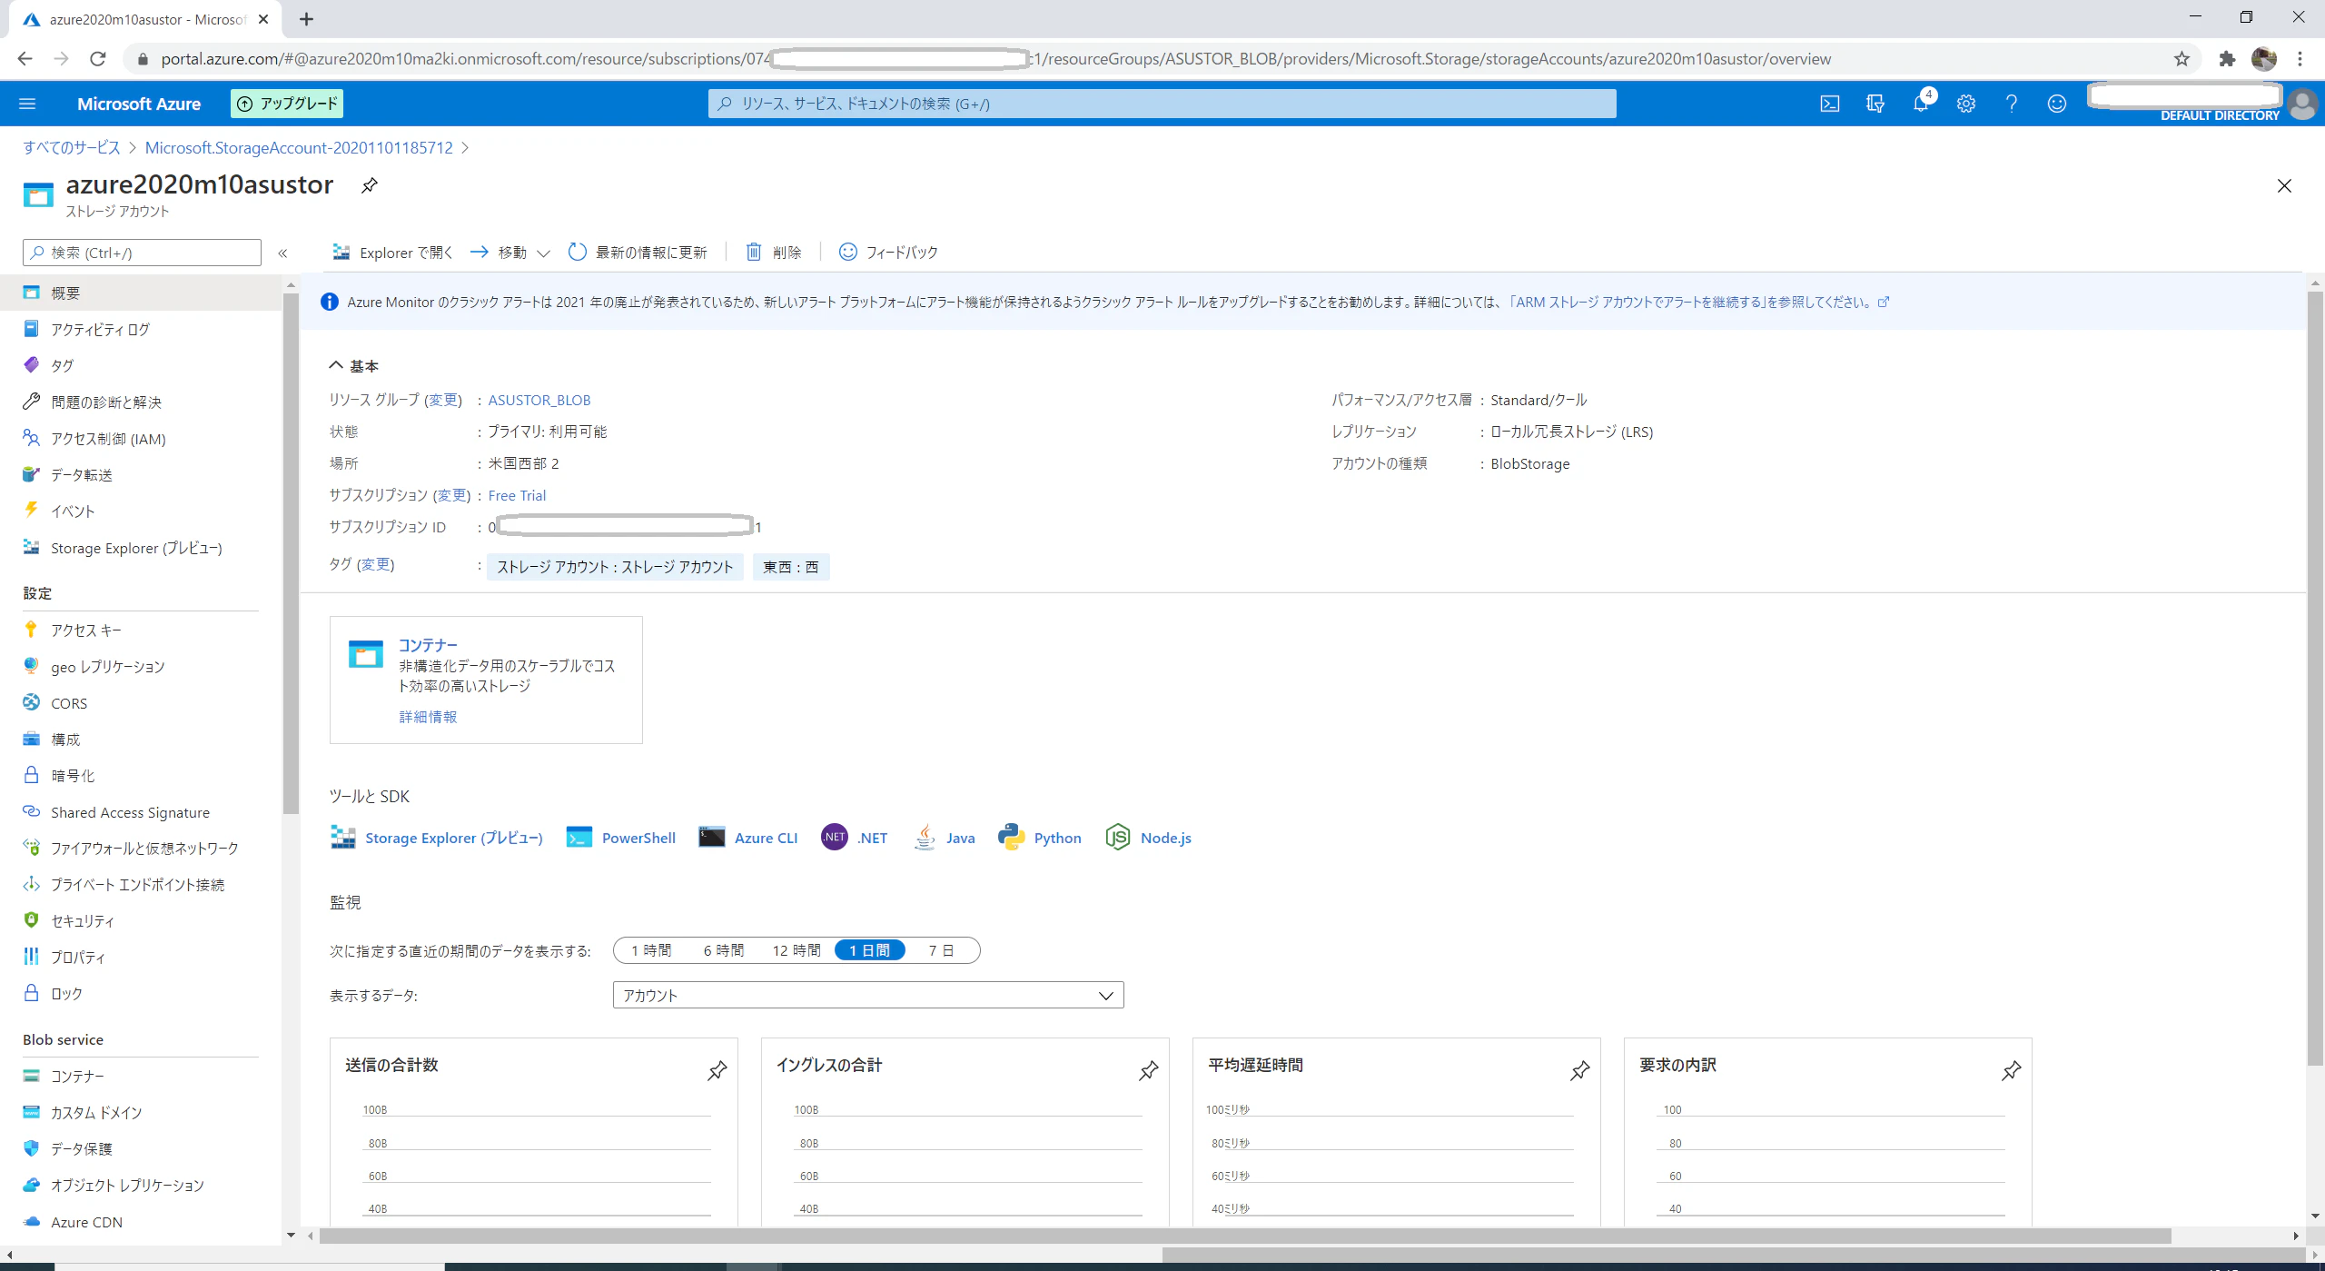Select the 1 日間 time range
2325x1271 pixels.
click(x=869, y=950)
